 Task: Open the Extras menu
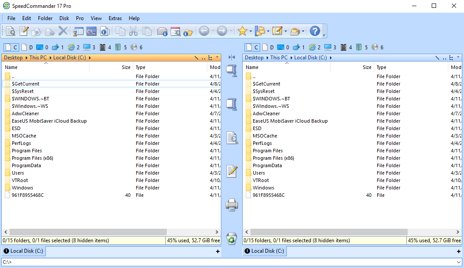(115, 18)
